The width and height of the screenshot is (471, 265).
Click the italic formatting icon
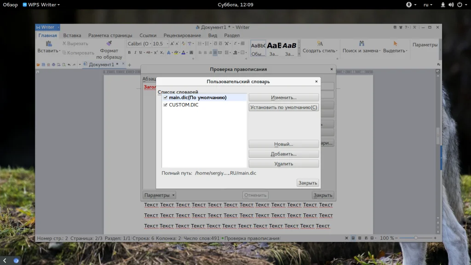(x=136, y=52)
